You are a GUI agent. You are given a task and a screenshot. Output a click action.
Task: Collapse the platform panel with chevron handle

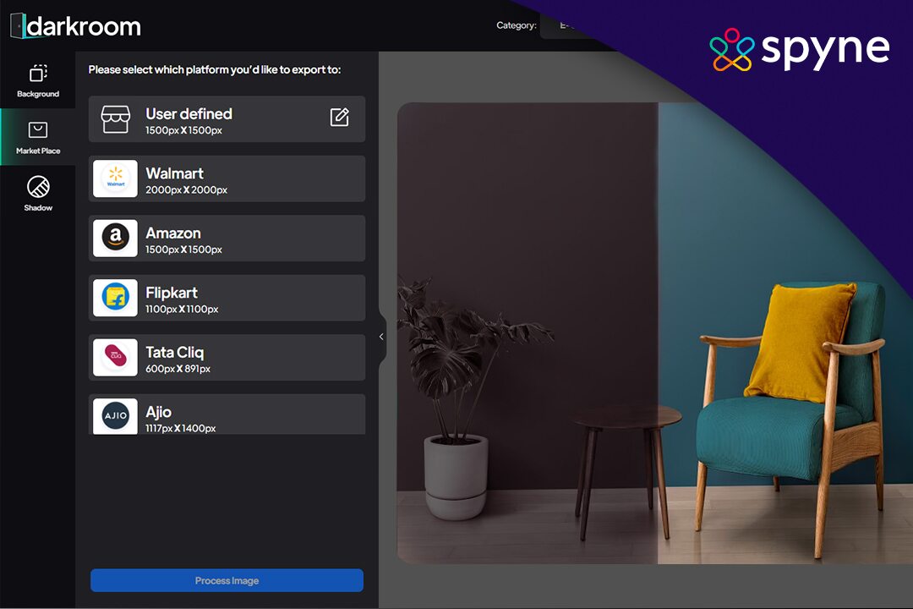[381, 337]
